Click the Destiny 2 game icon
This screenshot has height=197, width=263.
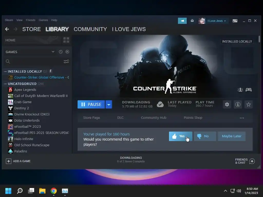(10, 108)
